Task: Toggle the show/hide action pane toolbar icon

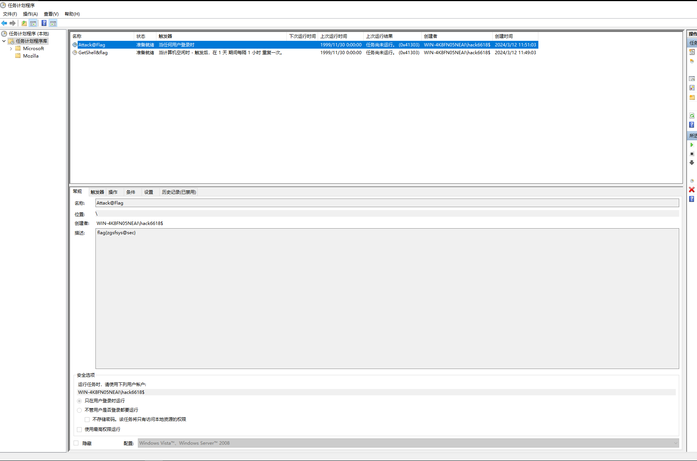Action: pyautogui.click(x=53, y=23)
